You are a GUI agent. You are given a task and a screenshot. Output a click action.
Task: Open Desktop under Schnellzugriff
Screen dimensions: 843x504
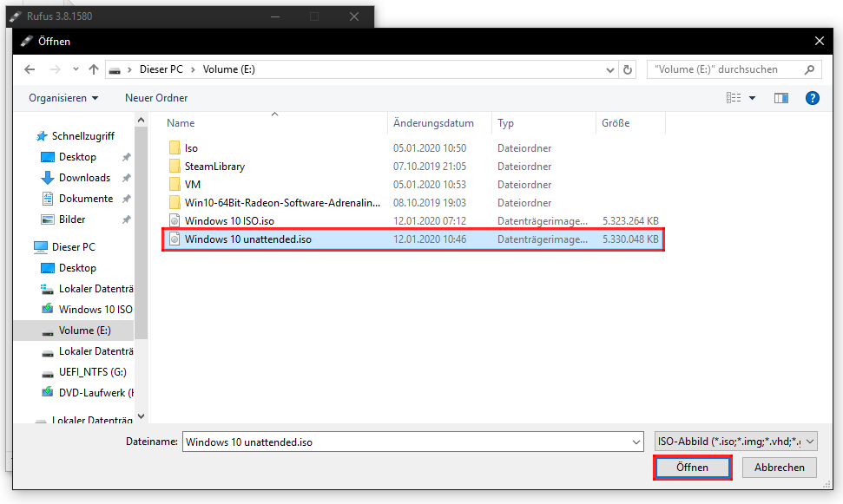pos(77,157)
